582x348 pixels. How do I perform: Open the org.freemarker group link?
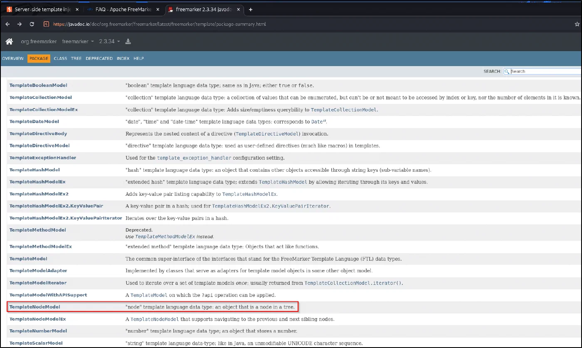[x=39, y=42]
